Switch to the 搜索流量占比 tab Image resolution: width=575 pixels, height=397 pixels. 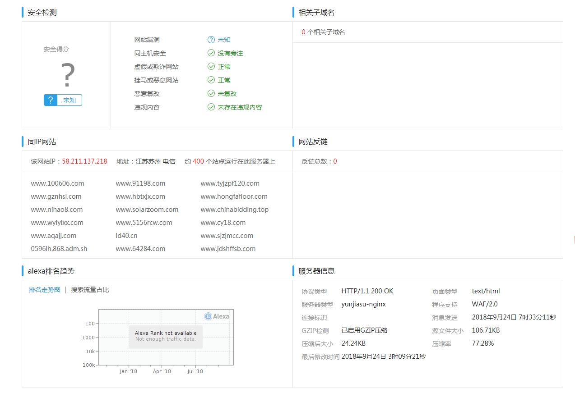click(x=90, y=290)
